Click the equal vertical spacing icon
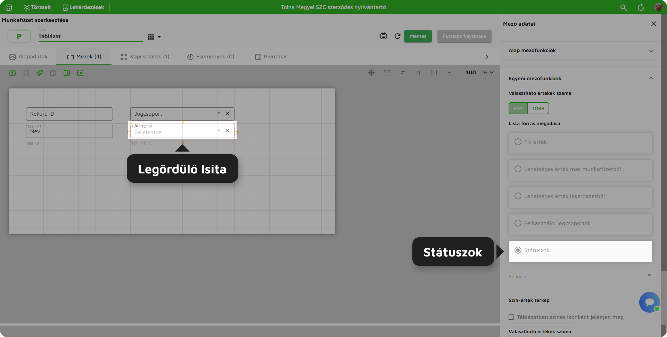 click(x=450, y=73)
